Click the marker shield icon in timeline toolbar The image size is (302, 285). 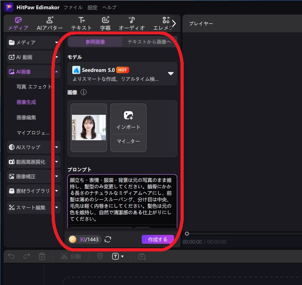100,256
